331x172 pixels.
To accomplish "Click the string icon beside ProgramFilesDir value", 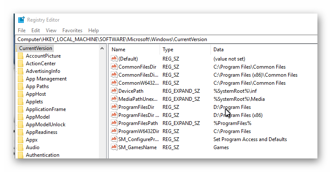I will (114, 107).
